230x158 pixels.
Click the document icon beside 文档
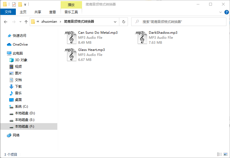point(11,80)
